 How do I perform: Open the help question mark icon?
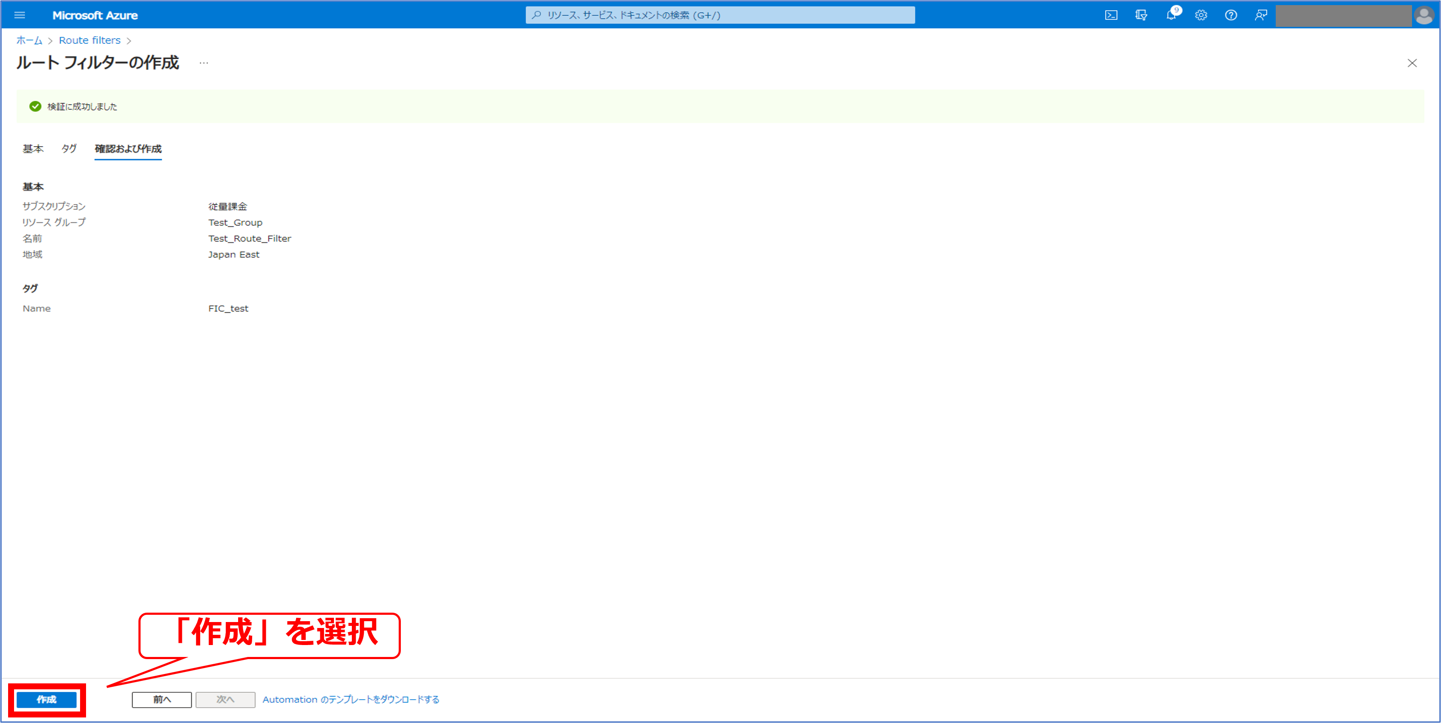[x=1231, y=15]
